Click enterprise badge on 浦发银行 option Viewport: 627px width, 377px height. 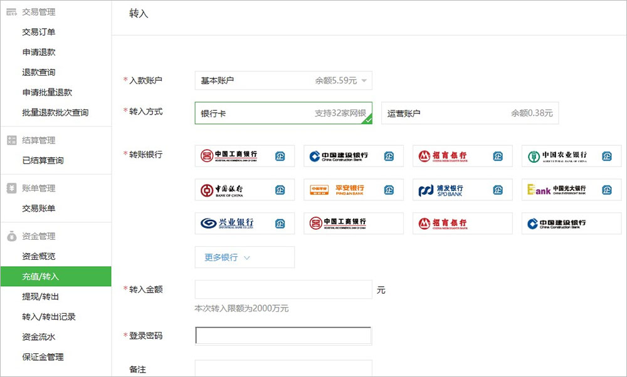point(498,190)
